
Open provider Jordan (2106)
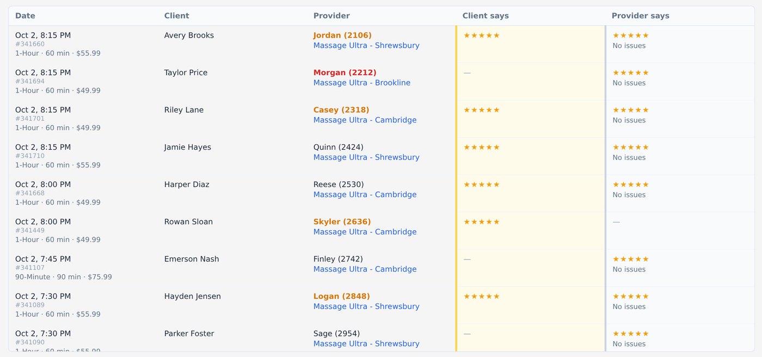tap(342, 35)
